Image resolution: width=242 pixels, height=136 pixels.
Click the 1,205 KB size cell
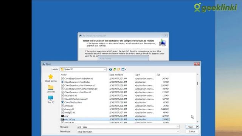click(164, 85)
